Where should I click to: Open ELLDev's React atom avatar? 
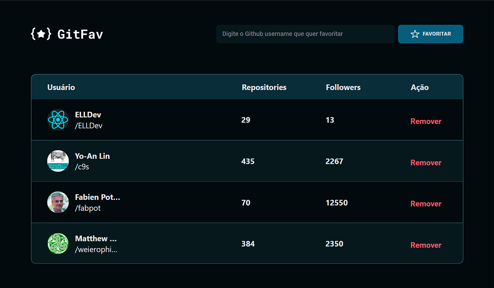pos(58,120)
